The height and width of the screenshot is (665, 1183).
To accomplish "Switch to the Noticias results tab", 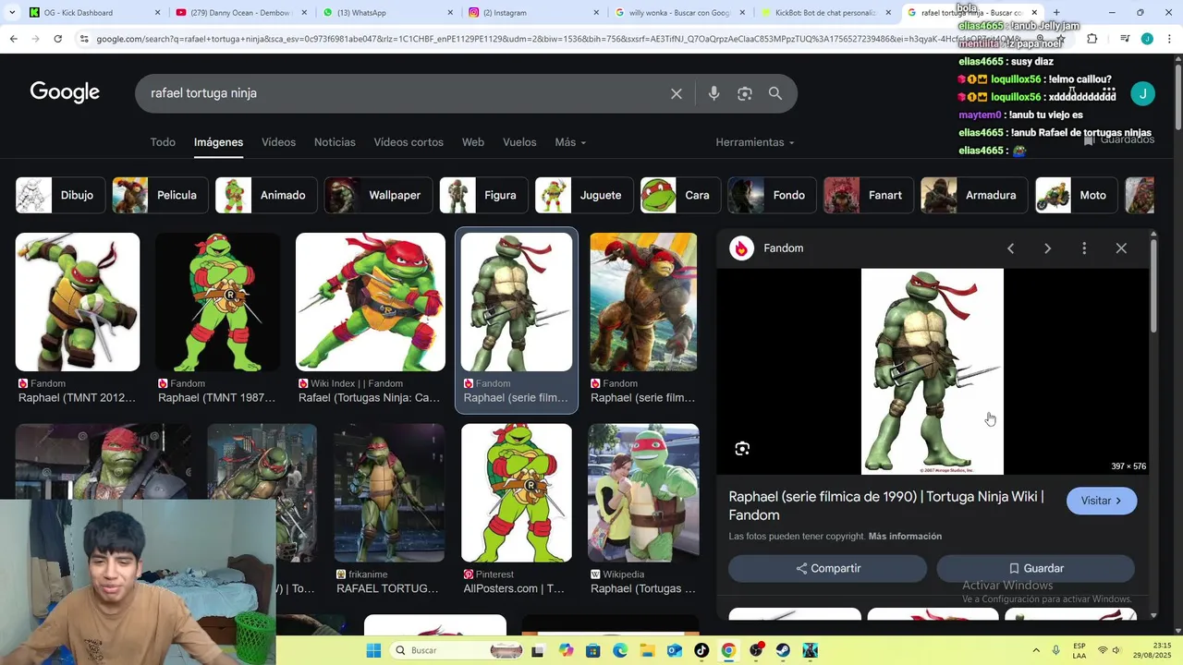I will tap(335, 142).
